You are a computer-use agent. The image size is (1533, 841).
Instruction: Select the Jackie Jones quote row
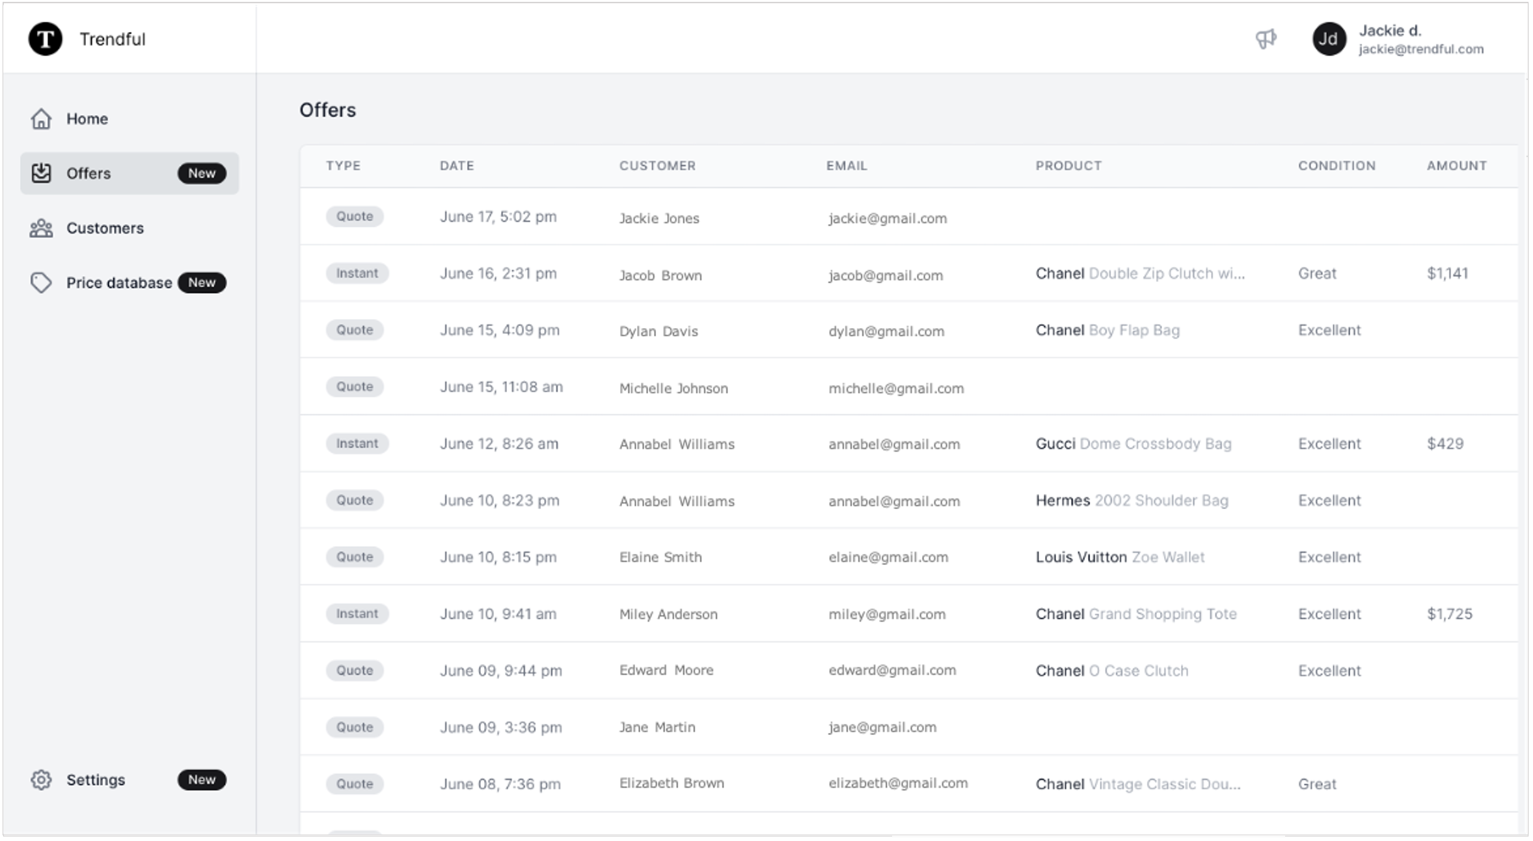point(658,218)
